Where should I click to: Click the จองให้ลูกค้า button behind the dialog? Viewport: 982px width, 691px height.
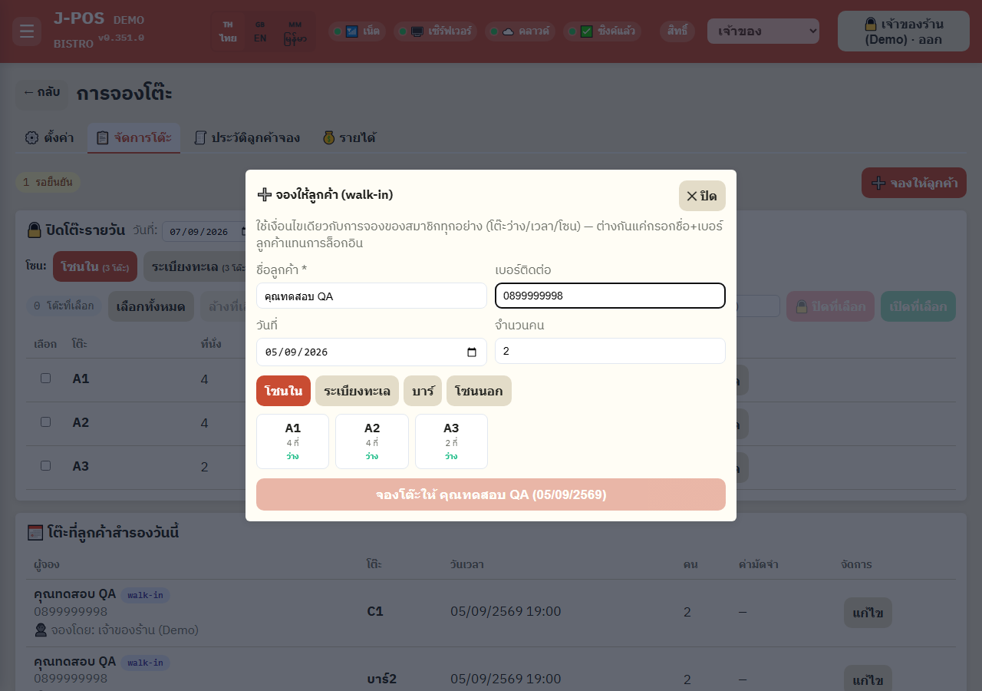914,183
